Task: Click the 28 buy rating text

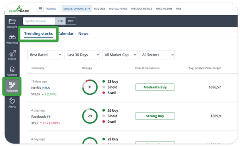Action: tap(113, 139)
